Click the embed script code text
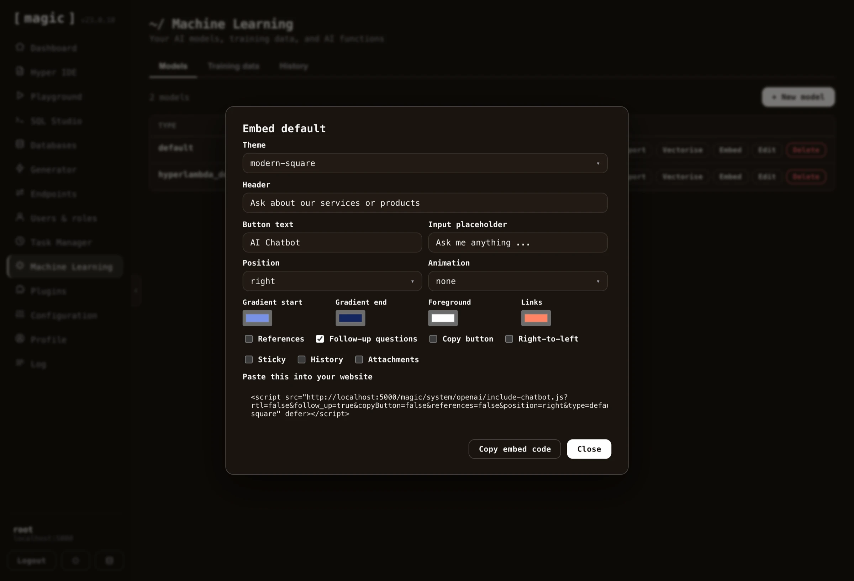This screenshot has width=854, height=581. point(429,405)
